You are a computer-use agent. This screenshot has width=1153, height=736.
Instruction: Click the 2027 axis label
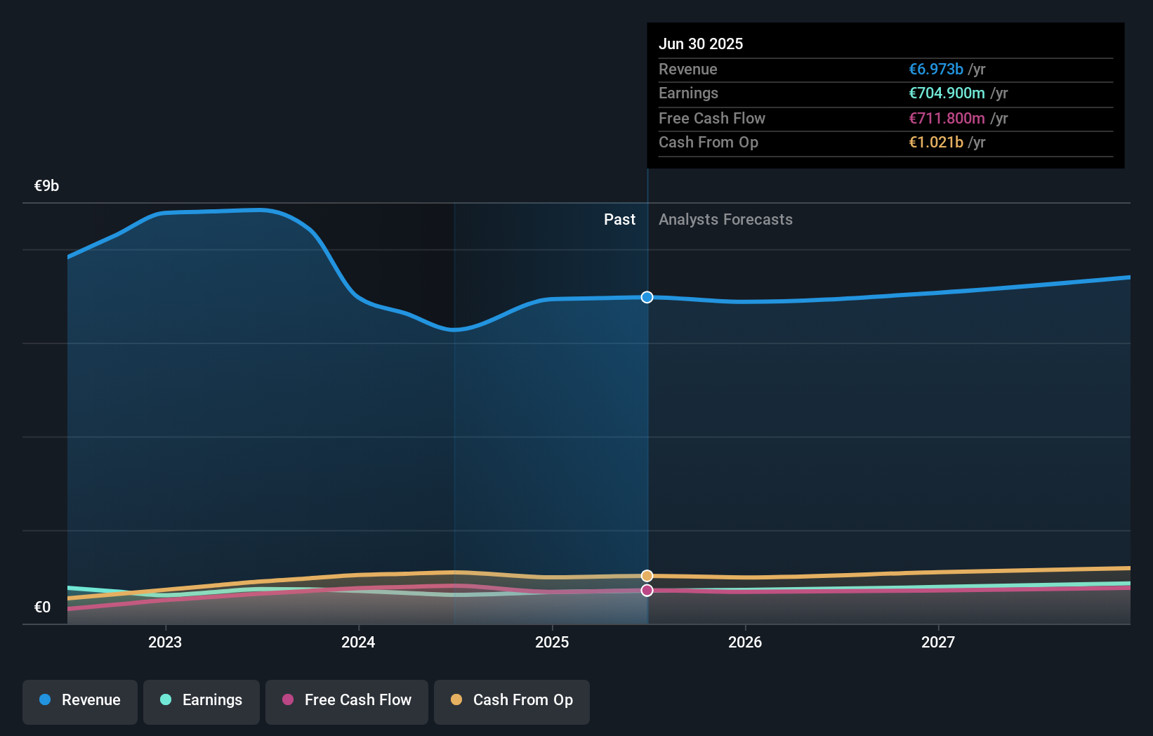939,641
